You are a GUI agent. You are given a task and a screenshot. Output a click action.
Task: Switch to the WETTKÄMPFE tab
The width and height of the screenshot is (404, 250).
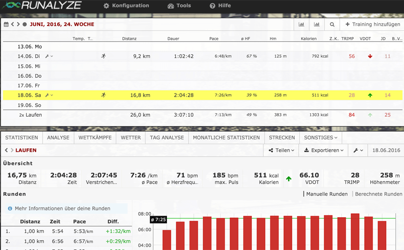pos(95,138)
